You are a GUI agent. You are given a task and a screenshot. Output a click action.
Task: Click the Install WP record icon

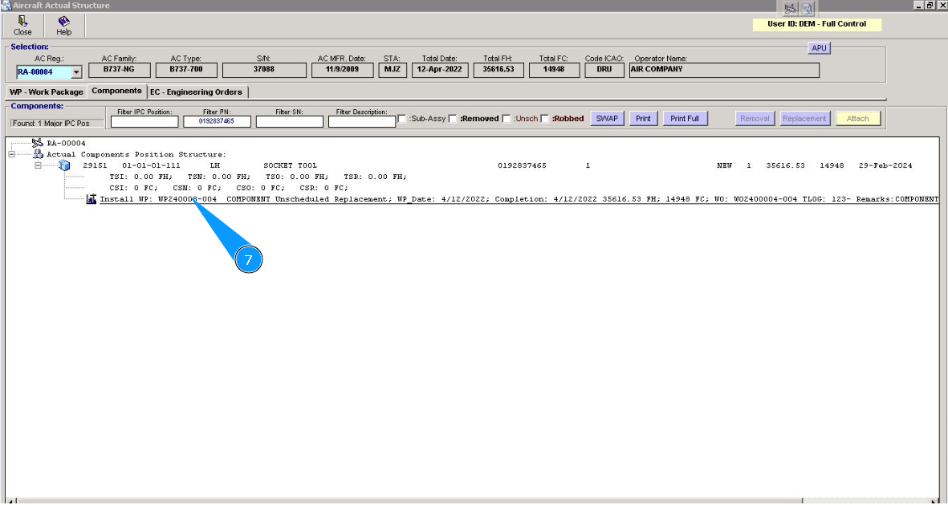(92, 199)
